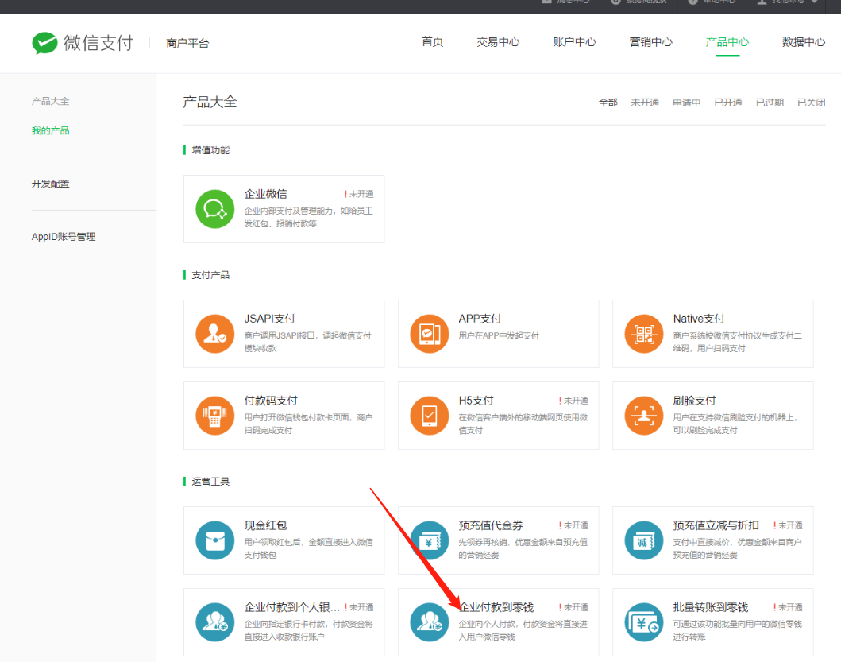Image resolution: width=841 pixels, height=662 pixels.
Task: Open the 企业付款到零钱 product card title
Action: tap(496, 607)
